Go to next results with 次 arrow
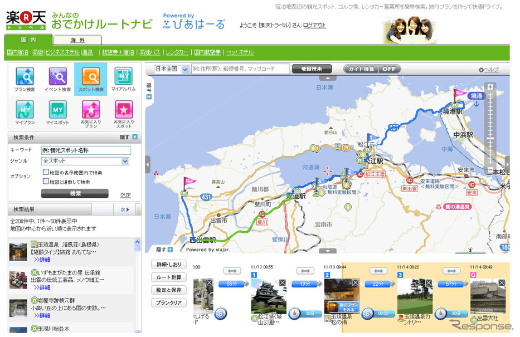 [125, 209]
